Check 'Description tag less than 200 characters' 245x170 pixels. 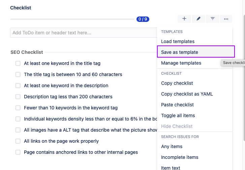pyautogui.click(x=18, y=97)
